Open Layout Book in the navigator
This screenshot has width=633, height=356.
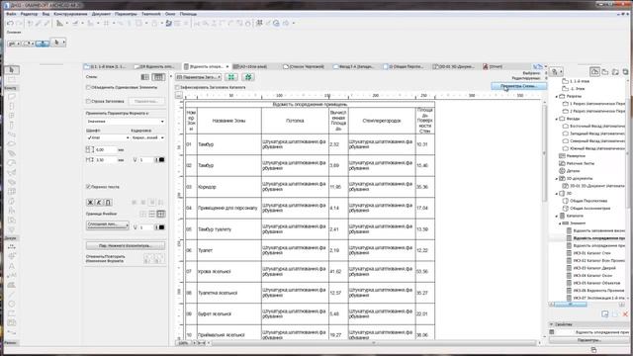[x=615, y=71]
